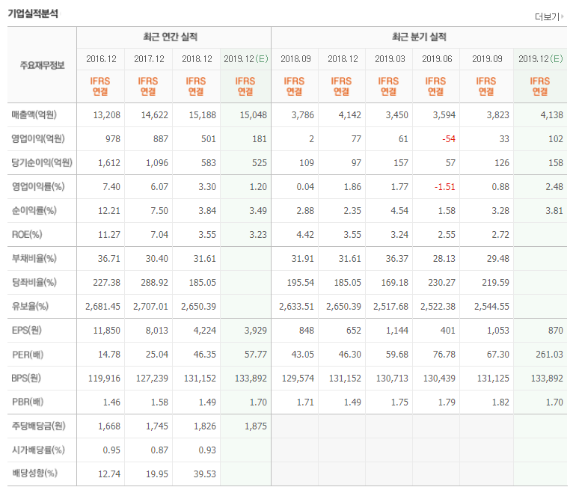Click the BPS value 119,916
573x487 pixels.
point(104,379)
